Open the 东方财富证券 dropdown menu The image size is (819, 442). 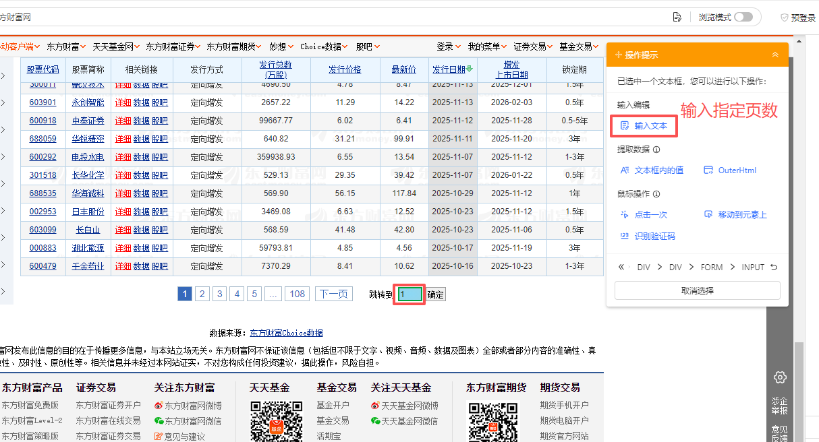click(173, 46)
